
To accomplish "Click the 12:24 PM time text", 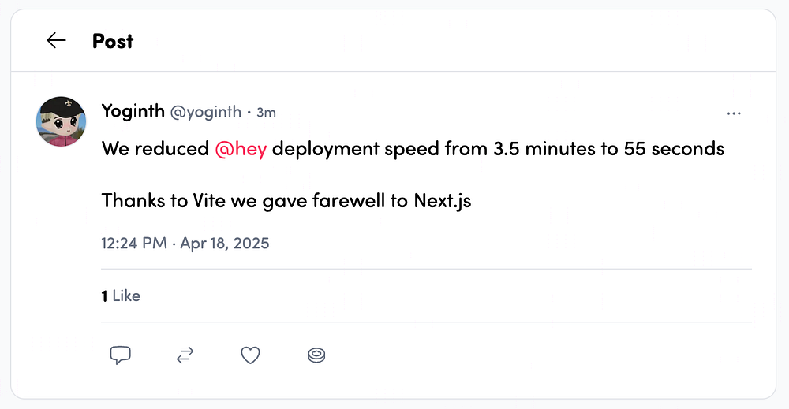I will coord(134,243).
